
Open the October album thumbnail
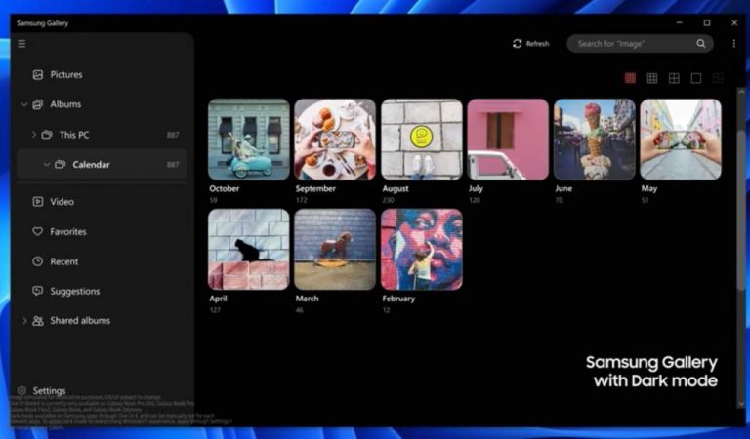coord(248,139)
